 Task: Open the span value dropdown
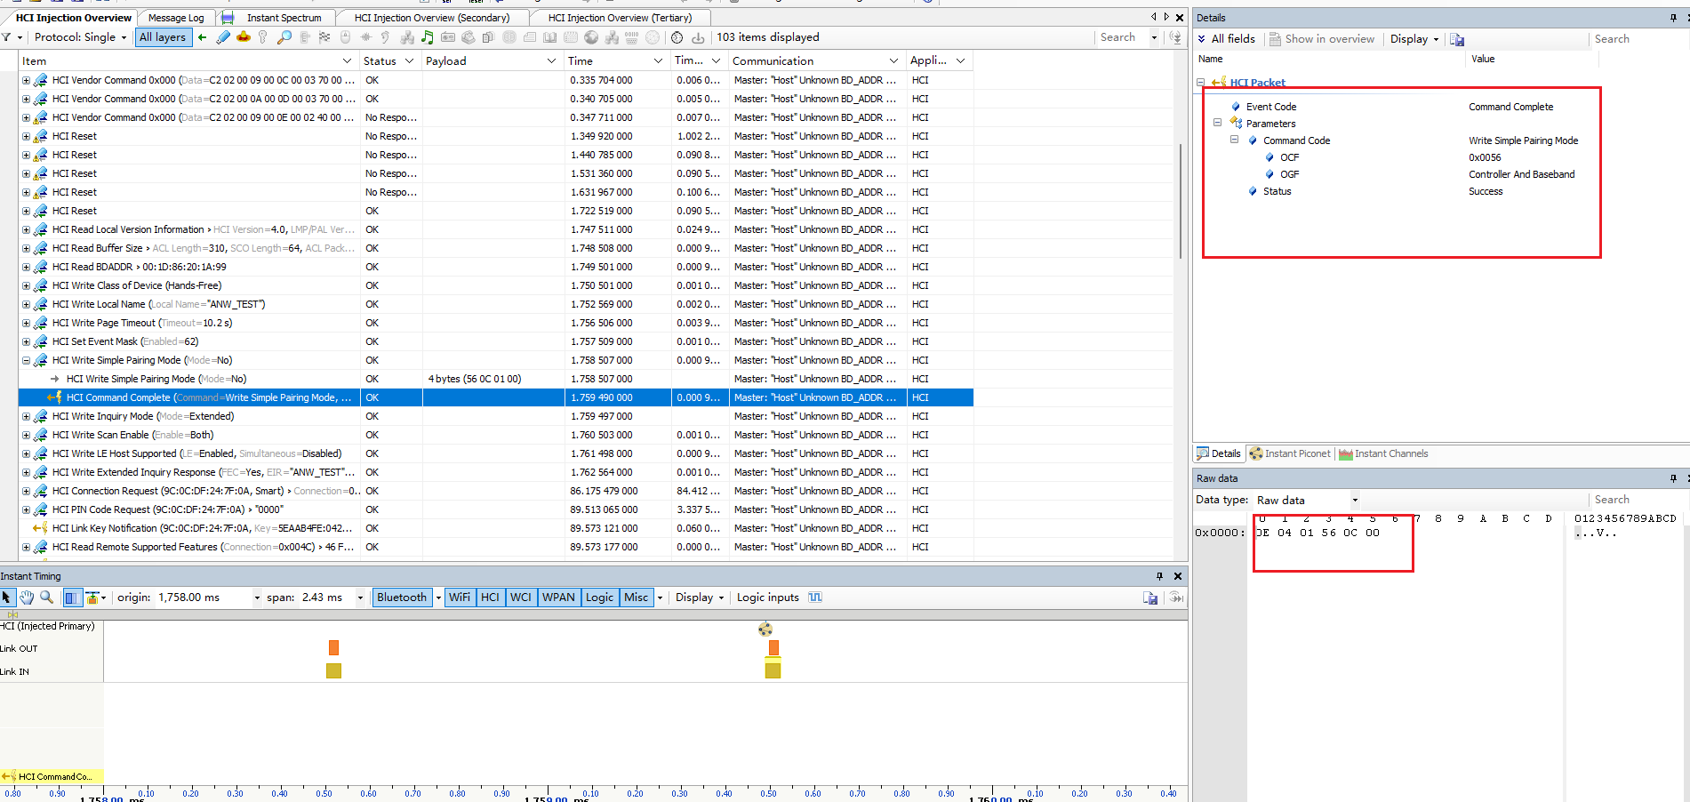(x=360, y=597)
